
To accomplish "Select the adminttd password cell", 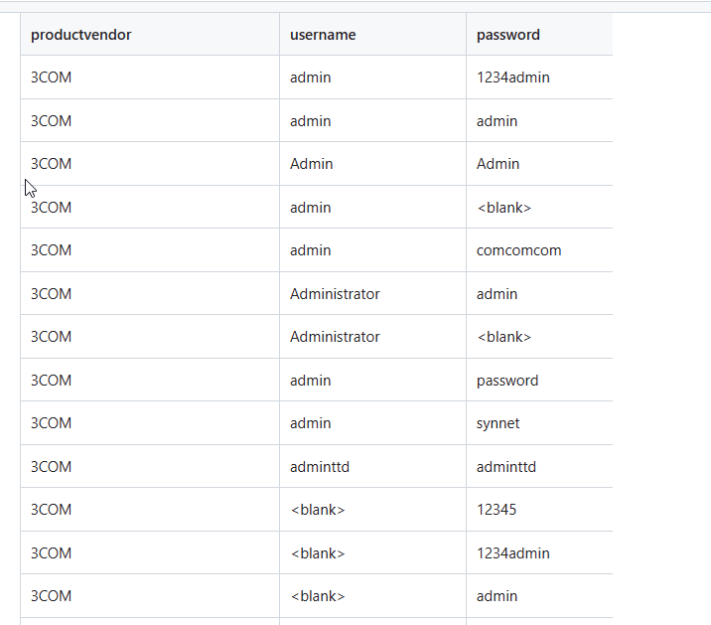I will click(x=506, y=467).
